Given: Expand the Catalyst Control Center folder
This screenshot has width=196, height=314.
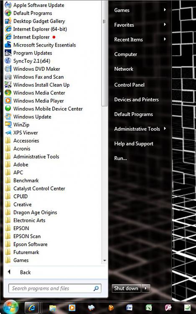Looking at the screenshot, I should pyautogui.click(x=35, y=188).
